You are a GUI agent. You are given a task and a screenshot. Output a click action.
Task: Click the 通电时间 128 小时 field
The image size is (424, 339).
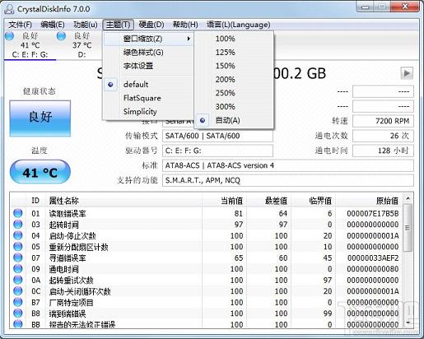point(383,151)
